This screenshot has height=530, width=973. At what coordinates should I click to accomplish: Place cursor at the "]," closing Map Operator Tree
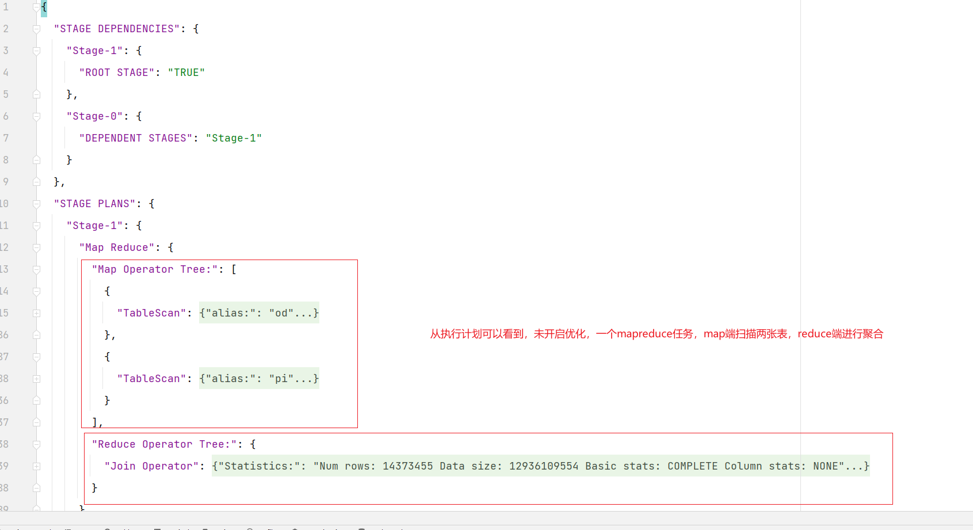[97, 422]
